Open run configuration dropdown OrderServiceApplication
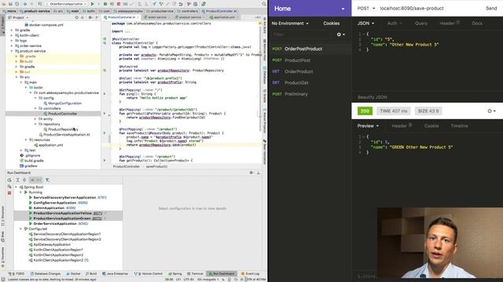The height and width of the screenshot is (282, 503). click(66, 4)
